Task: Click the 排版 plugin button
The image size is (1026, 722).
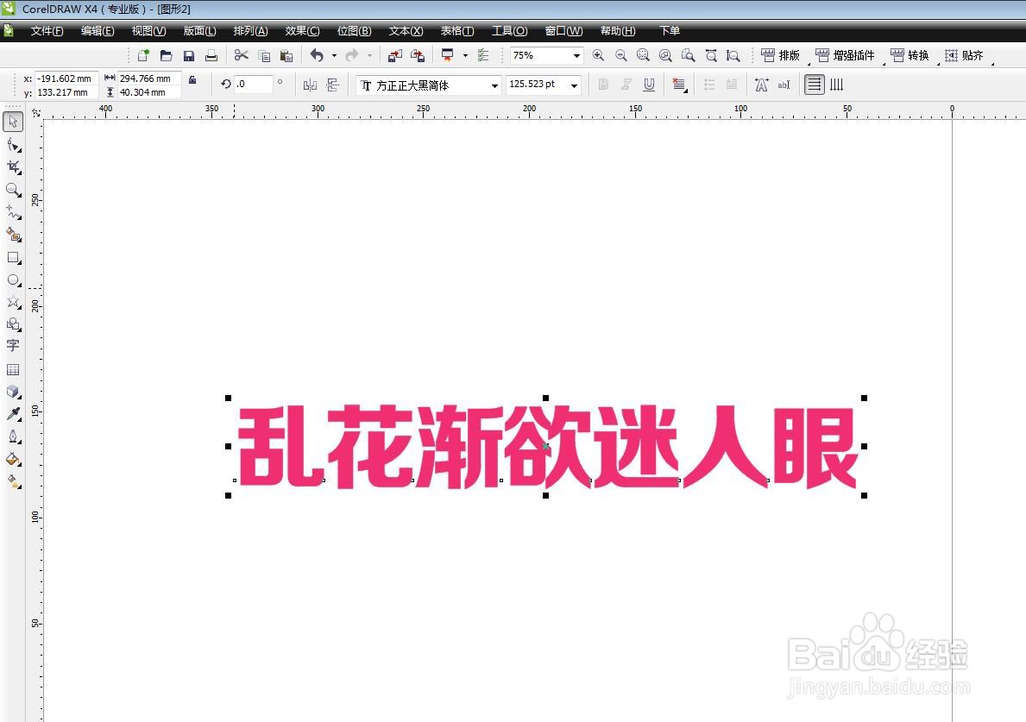Action: pyautogui.click(x=781, y=55)
